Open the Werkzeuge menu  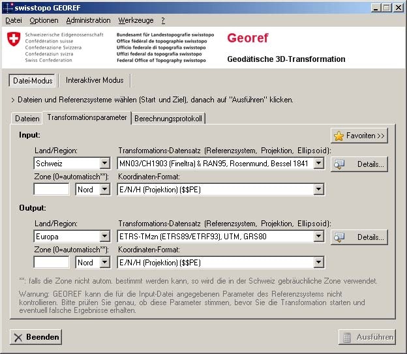point(136,20)
